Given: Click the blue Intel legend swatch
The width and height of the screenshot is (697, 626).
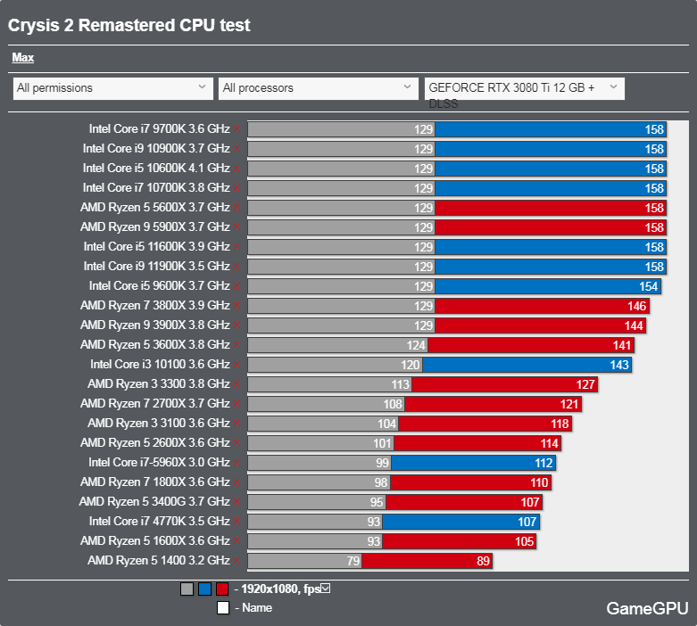Looking at the screenshot, I should [x=204, y=589].
